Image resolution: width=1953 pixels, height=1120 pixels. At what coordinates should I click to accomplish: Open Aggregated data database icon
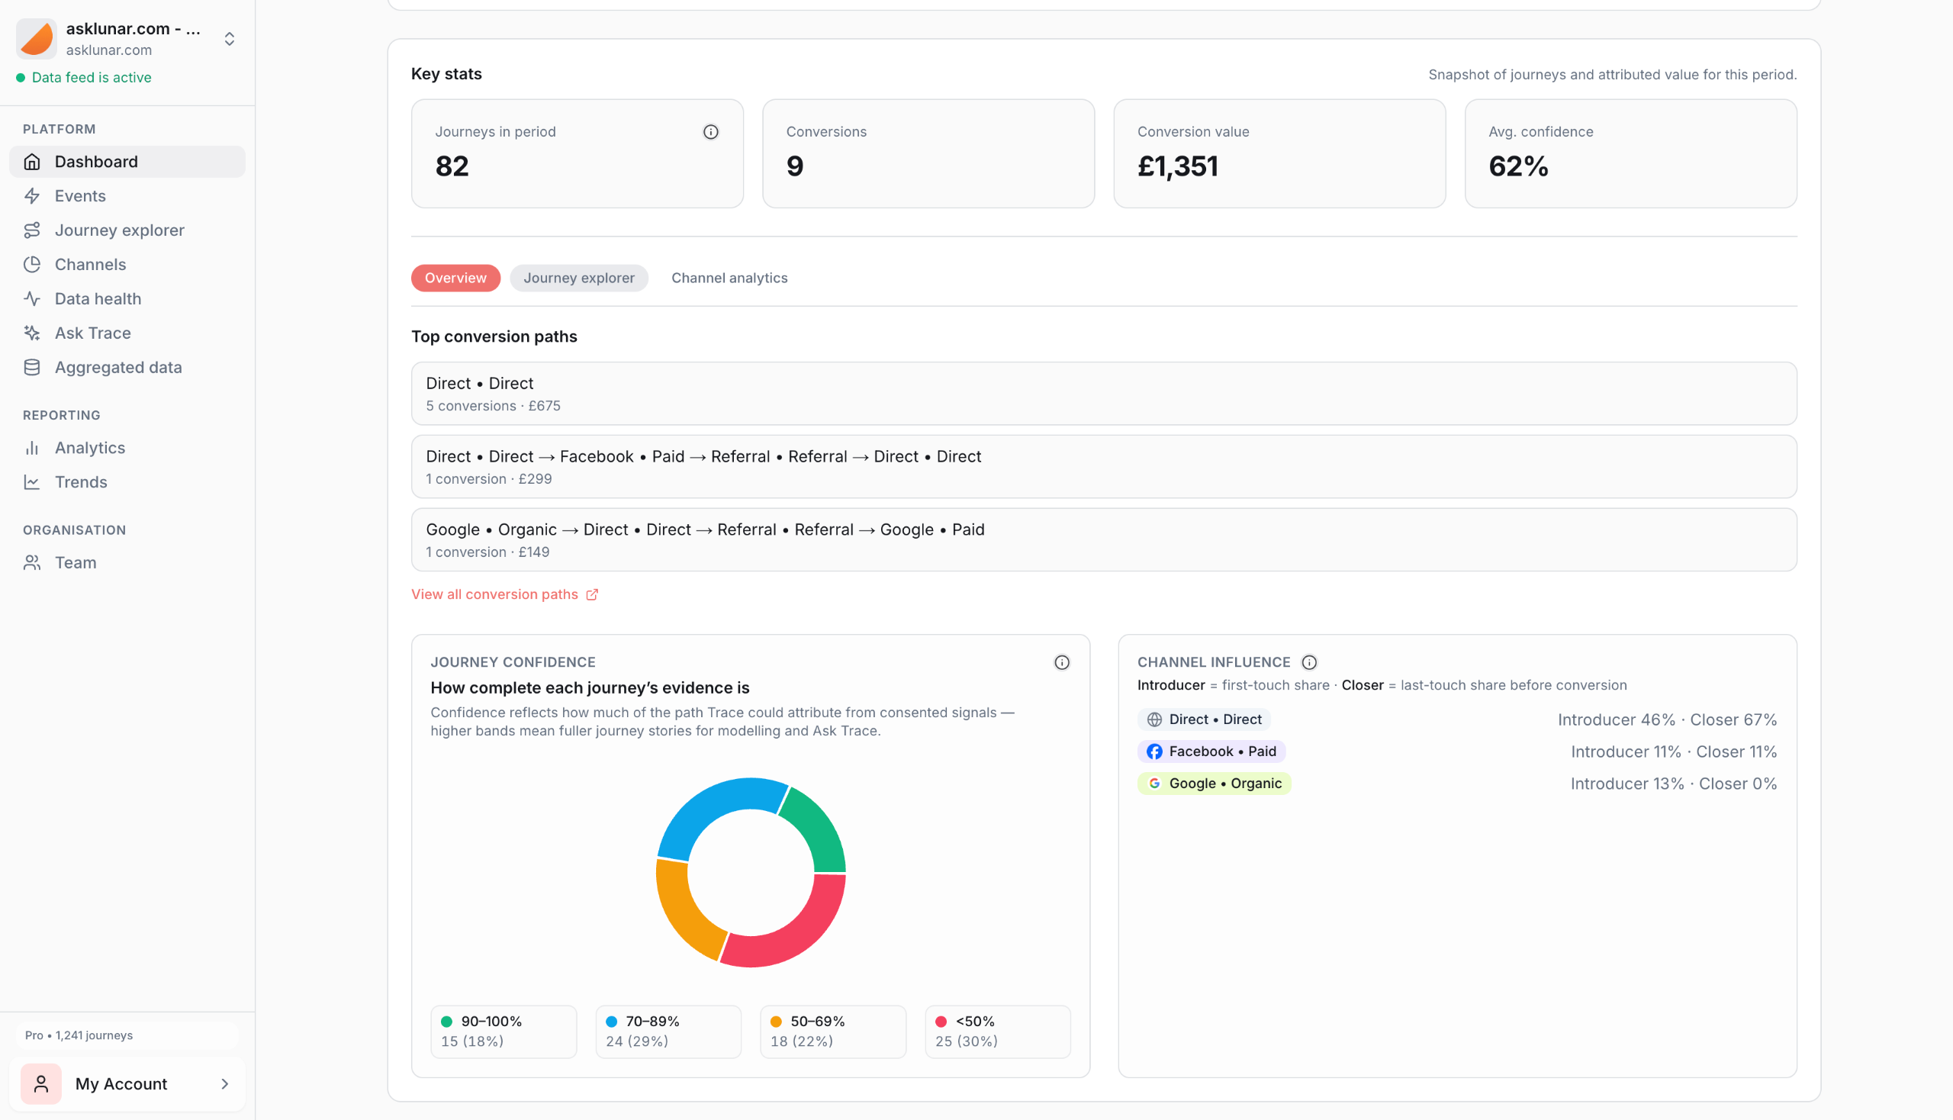31,368
